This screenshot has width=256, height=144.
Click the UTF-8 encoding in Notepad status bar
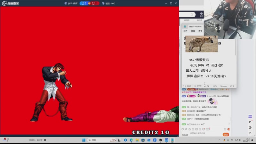[232, 86]
